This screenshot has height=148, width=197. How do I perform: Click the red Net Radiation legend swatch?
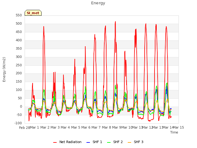click(55, 142)
